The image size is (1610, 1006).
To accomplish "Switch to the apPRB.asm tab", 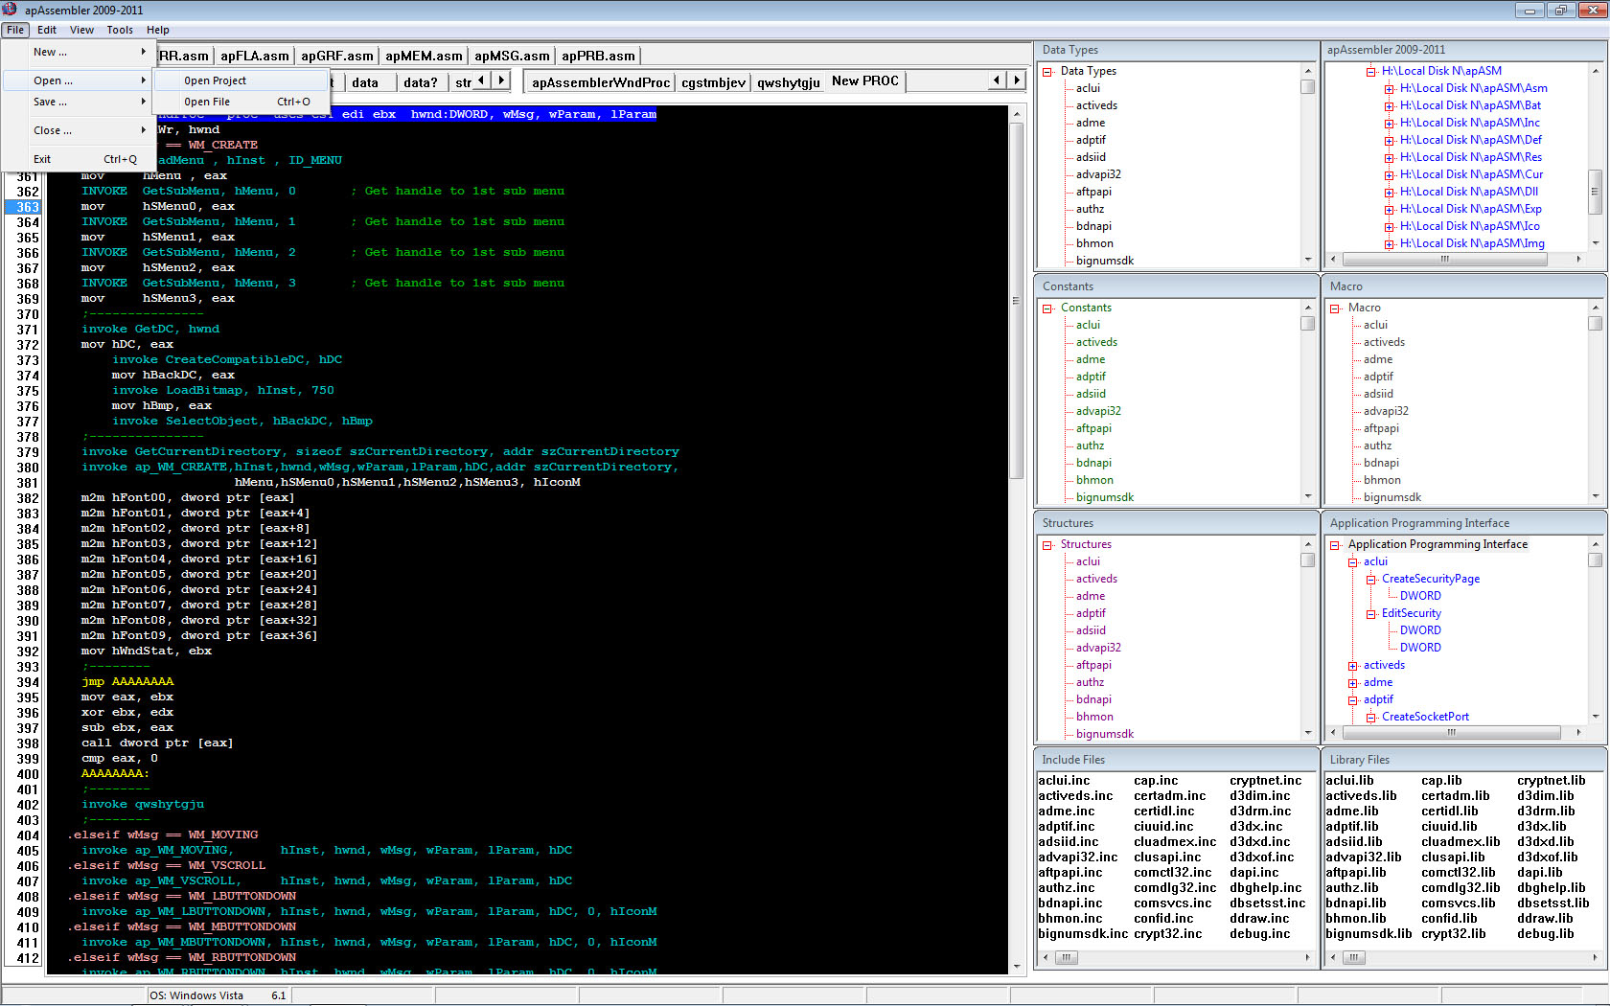I will pos(598,56).
